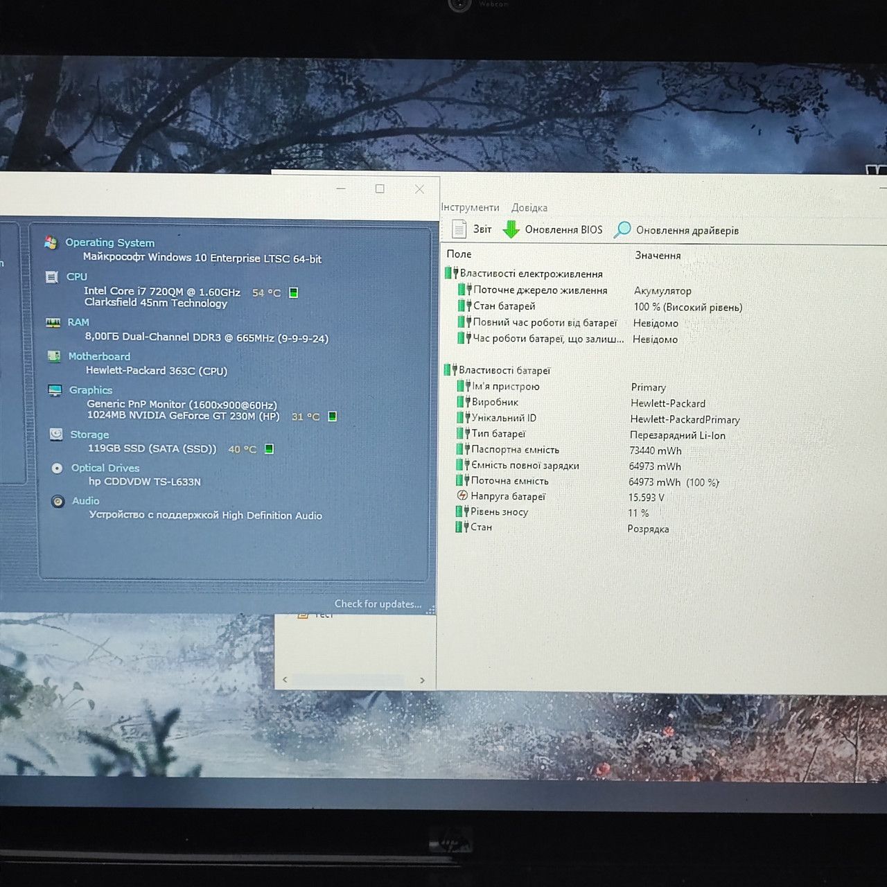
Task: Open the Storage heading link in Speccy
Action: pyautogui.click(x=89, y=434)
